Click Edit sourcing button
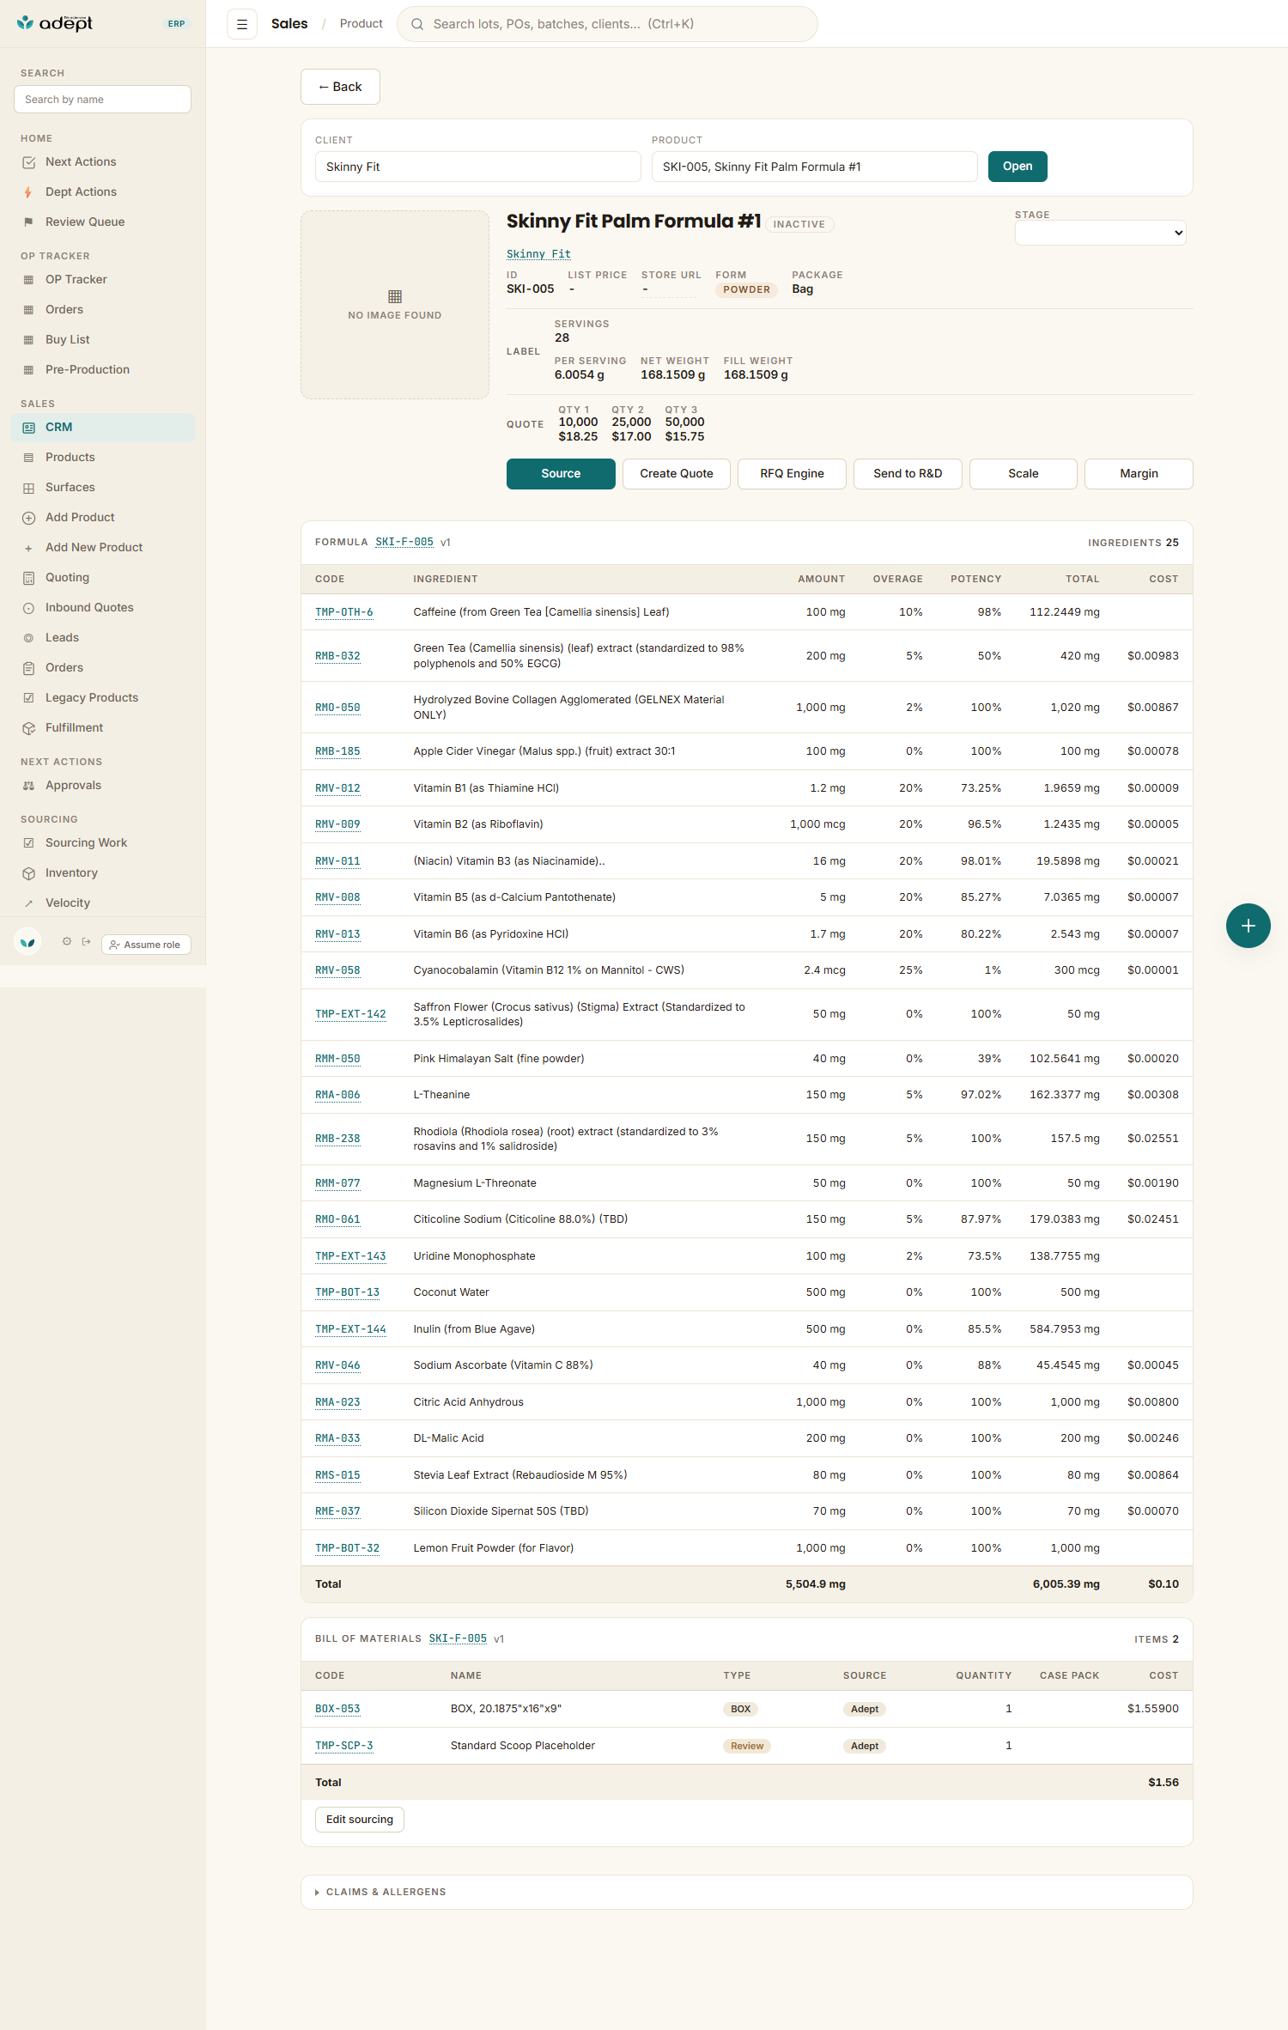The height and width of the screenshot is (2030, 1288). (360, 1820)
